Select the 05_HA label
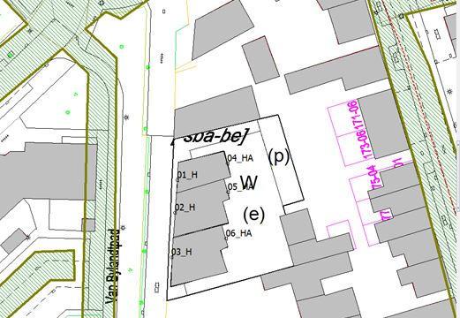 [x=241, y=186]
